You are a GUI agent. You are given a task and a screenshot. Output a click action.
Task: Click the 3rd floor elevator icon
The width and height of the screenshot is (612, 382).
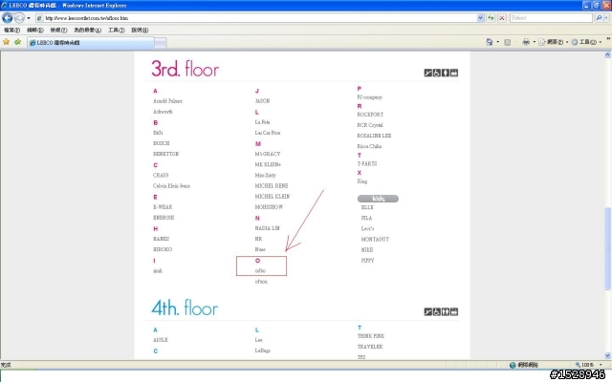pyautogui.click(x=454, y=73)
